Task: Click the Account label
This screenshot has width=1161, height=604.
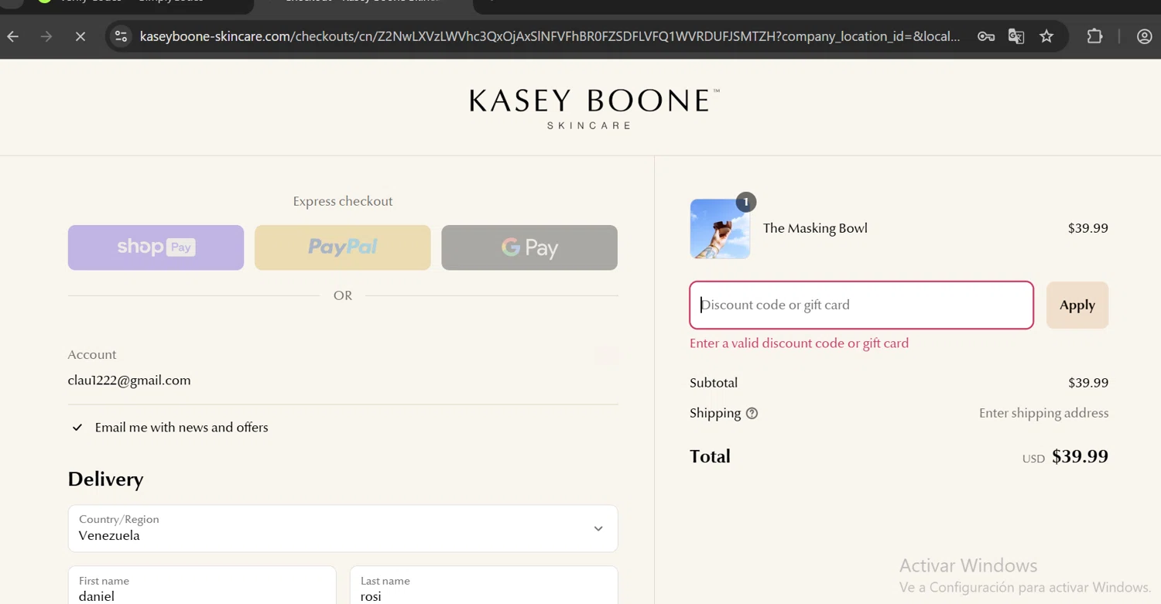Action: point(92,355)
